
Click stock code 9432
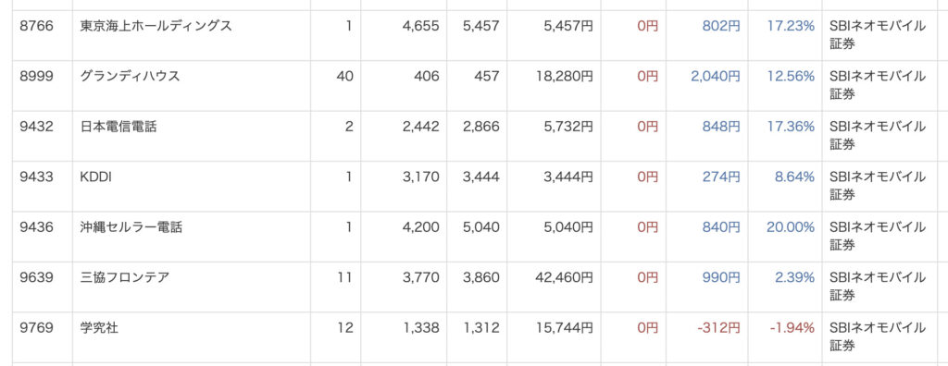(x=36, y=127)
